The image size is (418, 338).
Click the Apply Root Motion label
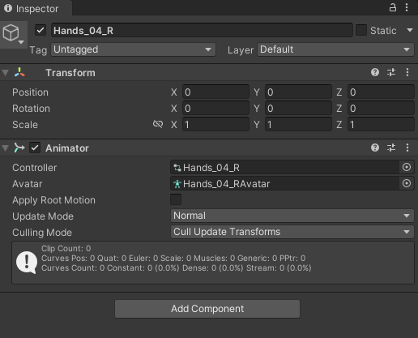pyautogui.click(x=53, y=200)
